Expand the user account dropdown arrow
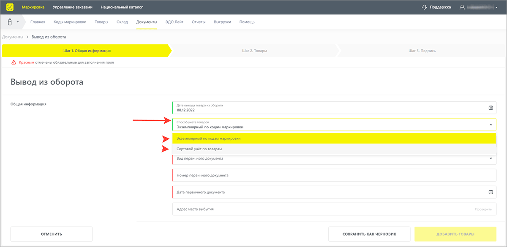507x247 pixels. pyautogui.click(x=496, y=7)
